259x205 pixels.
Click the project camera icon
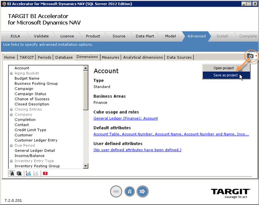tap(250, 56)
